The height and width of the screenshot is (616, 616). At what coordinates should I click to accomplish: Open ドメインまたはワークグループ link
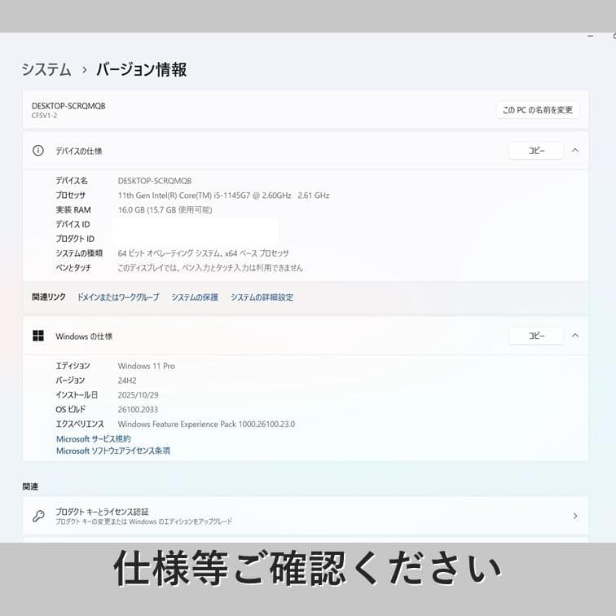(x=118, y=297)
